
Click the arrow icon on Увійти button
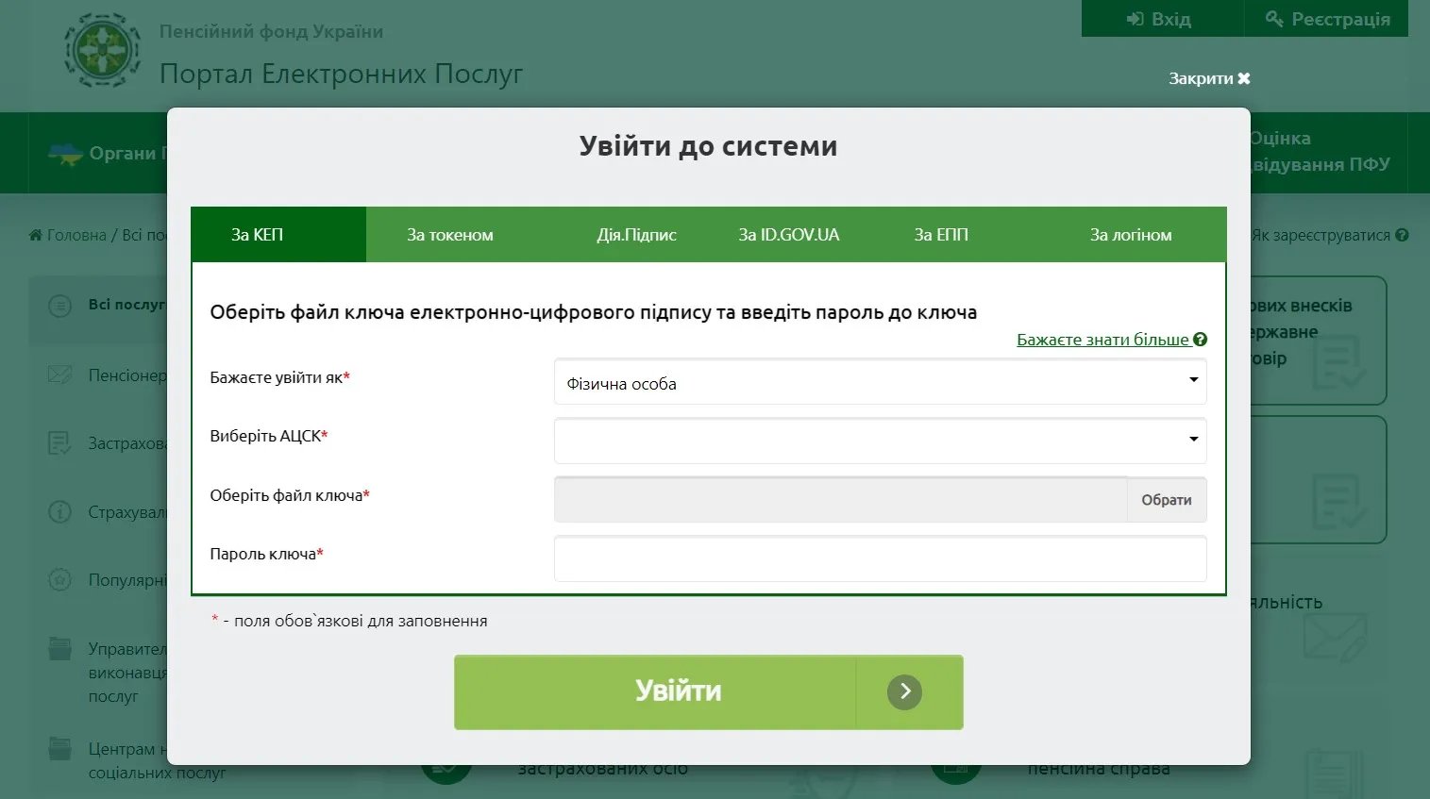pos(904,691)
